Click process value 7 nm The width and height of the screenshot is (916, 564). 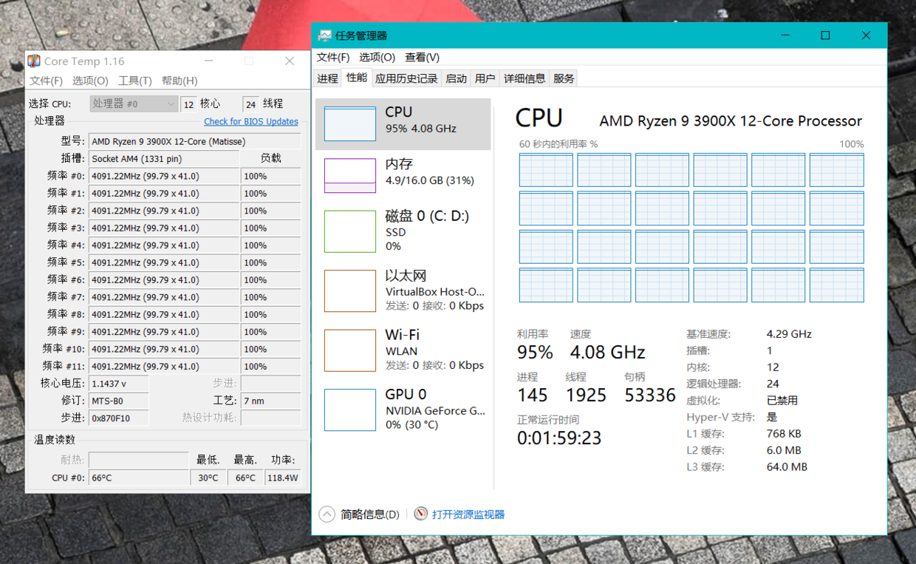tap(270, 401)
